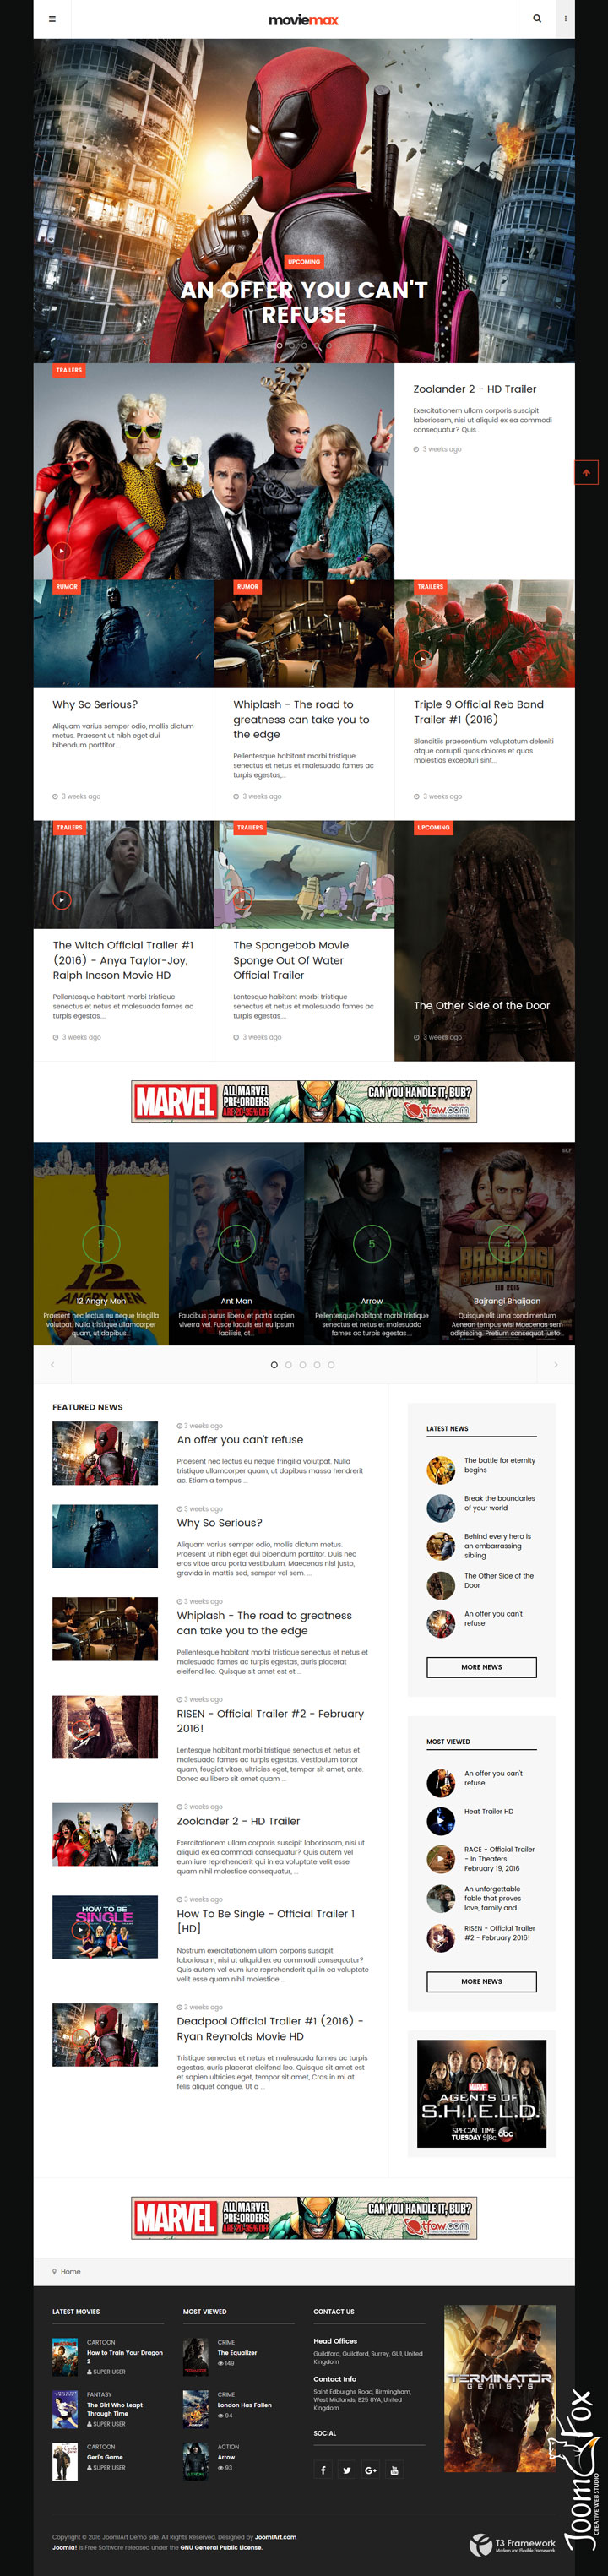The height and width of the screenshot is (2576, 608).
Task: Click the Terminator Genisys poster in the footer
Action: tap(500, 2388)
